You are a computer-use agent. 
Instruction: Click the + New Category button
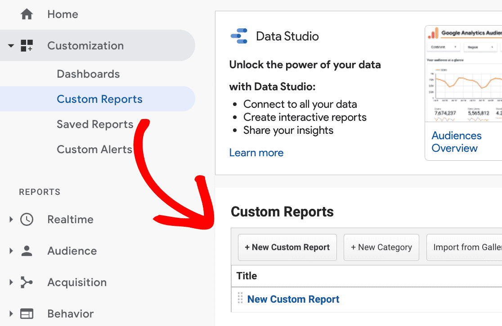[x=381, y=247]
